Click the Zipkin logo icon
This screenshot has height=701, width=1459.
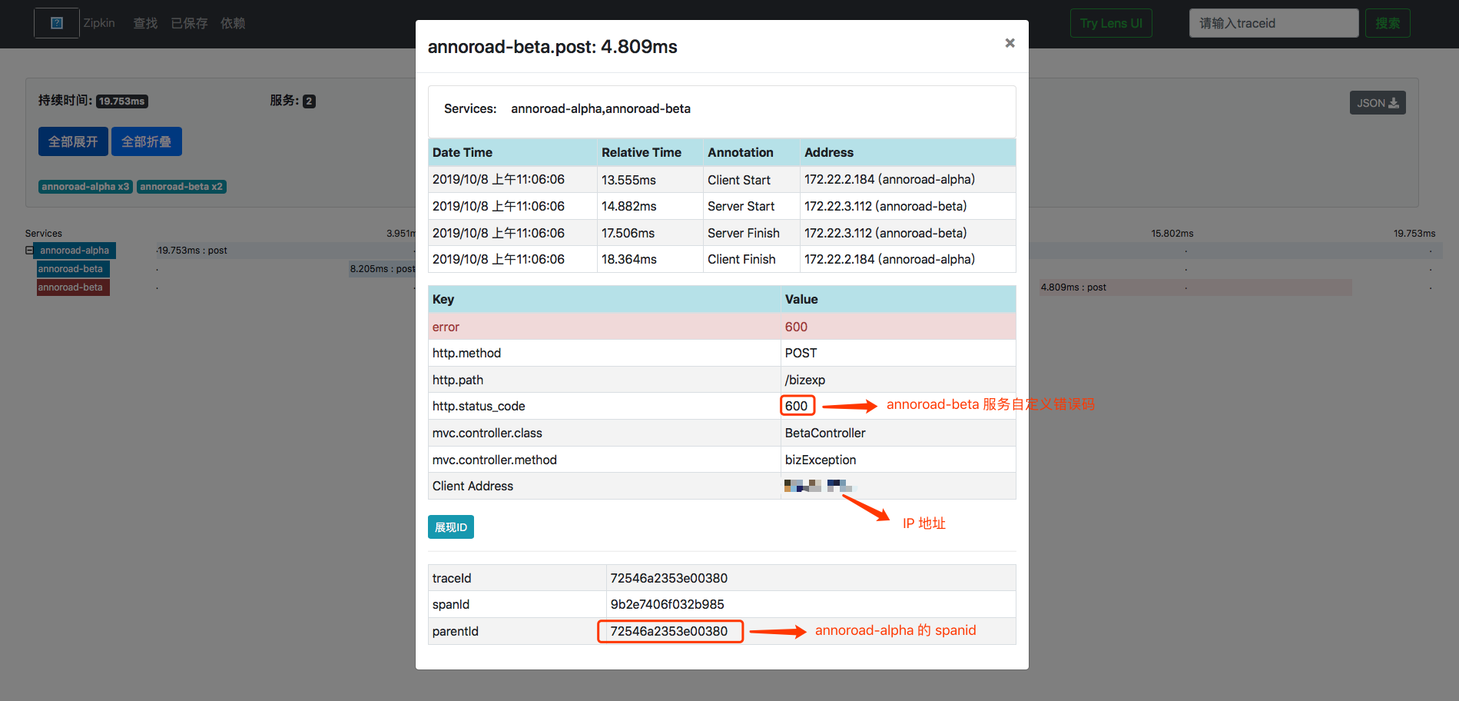[57, 23]
